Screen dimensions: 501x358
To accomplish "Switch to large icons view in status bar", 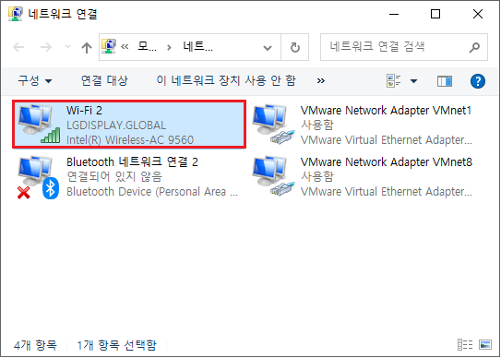I will (485, 345).
